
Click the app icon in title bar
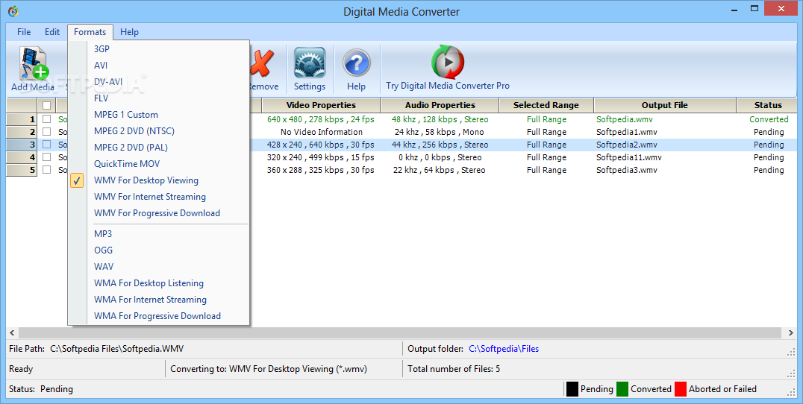(13, 11)
